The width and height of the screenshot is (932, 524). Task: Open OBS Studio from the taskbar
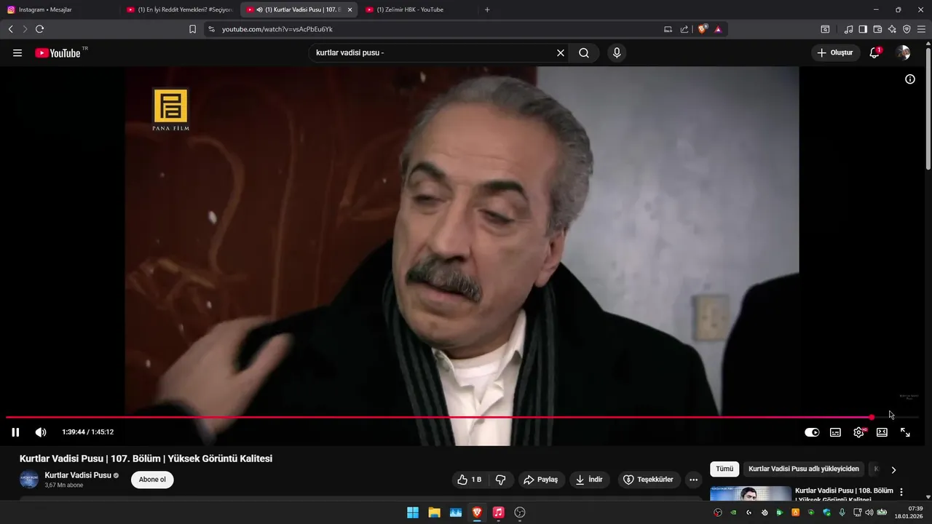[x=520, y=512]
